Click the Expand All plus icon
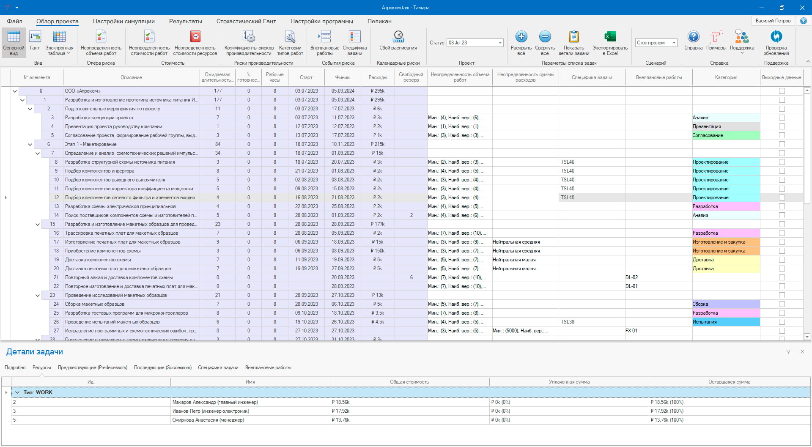Image resolution: width=812 pixels, height=447 pixels. click(x=521, y=37)
